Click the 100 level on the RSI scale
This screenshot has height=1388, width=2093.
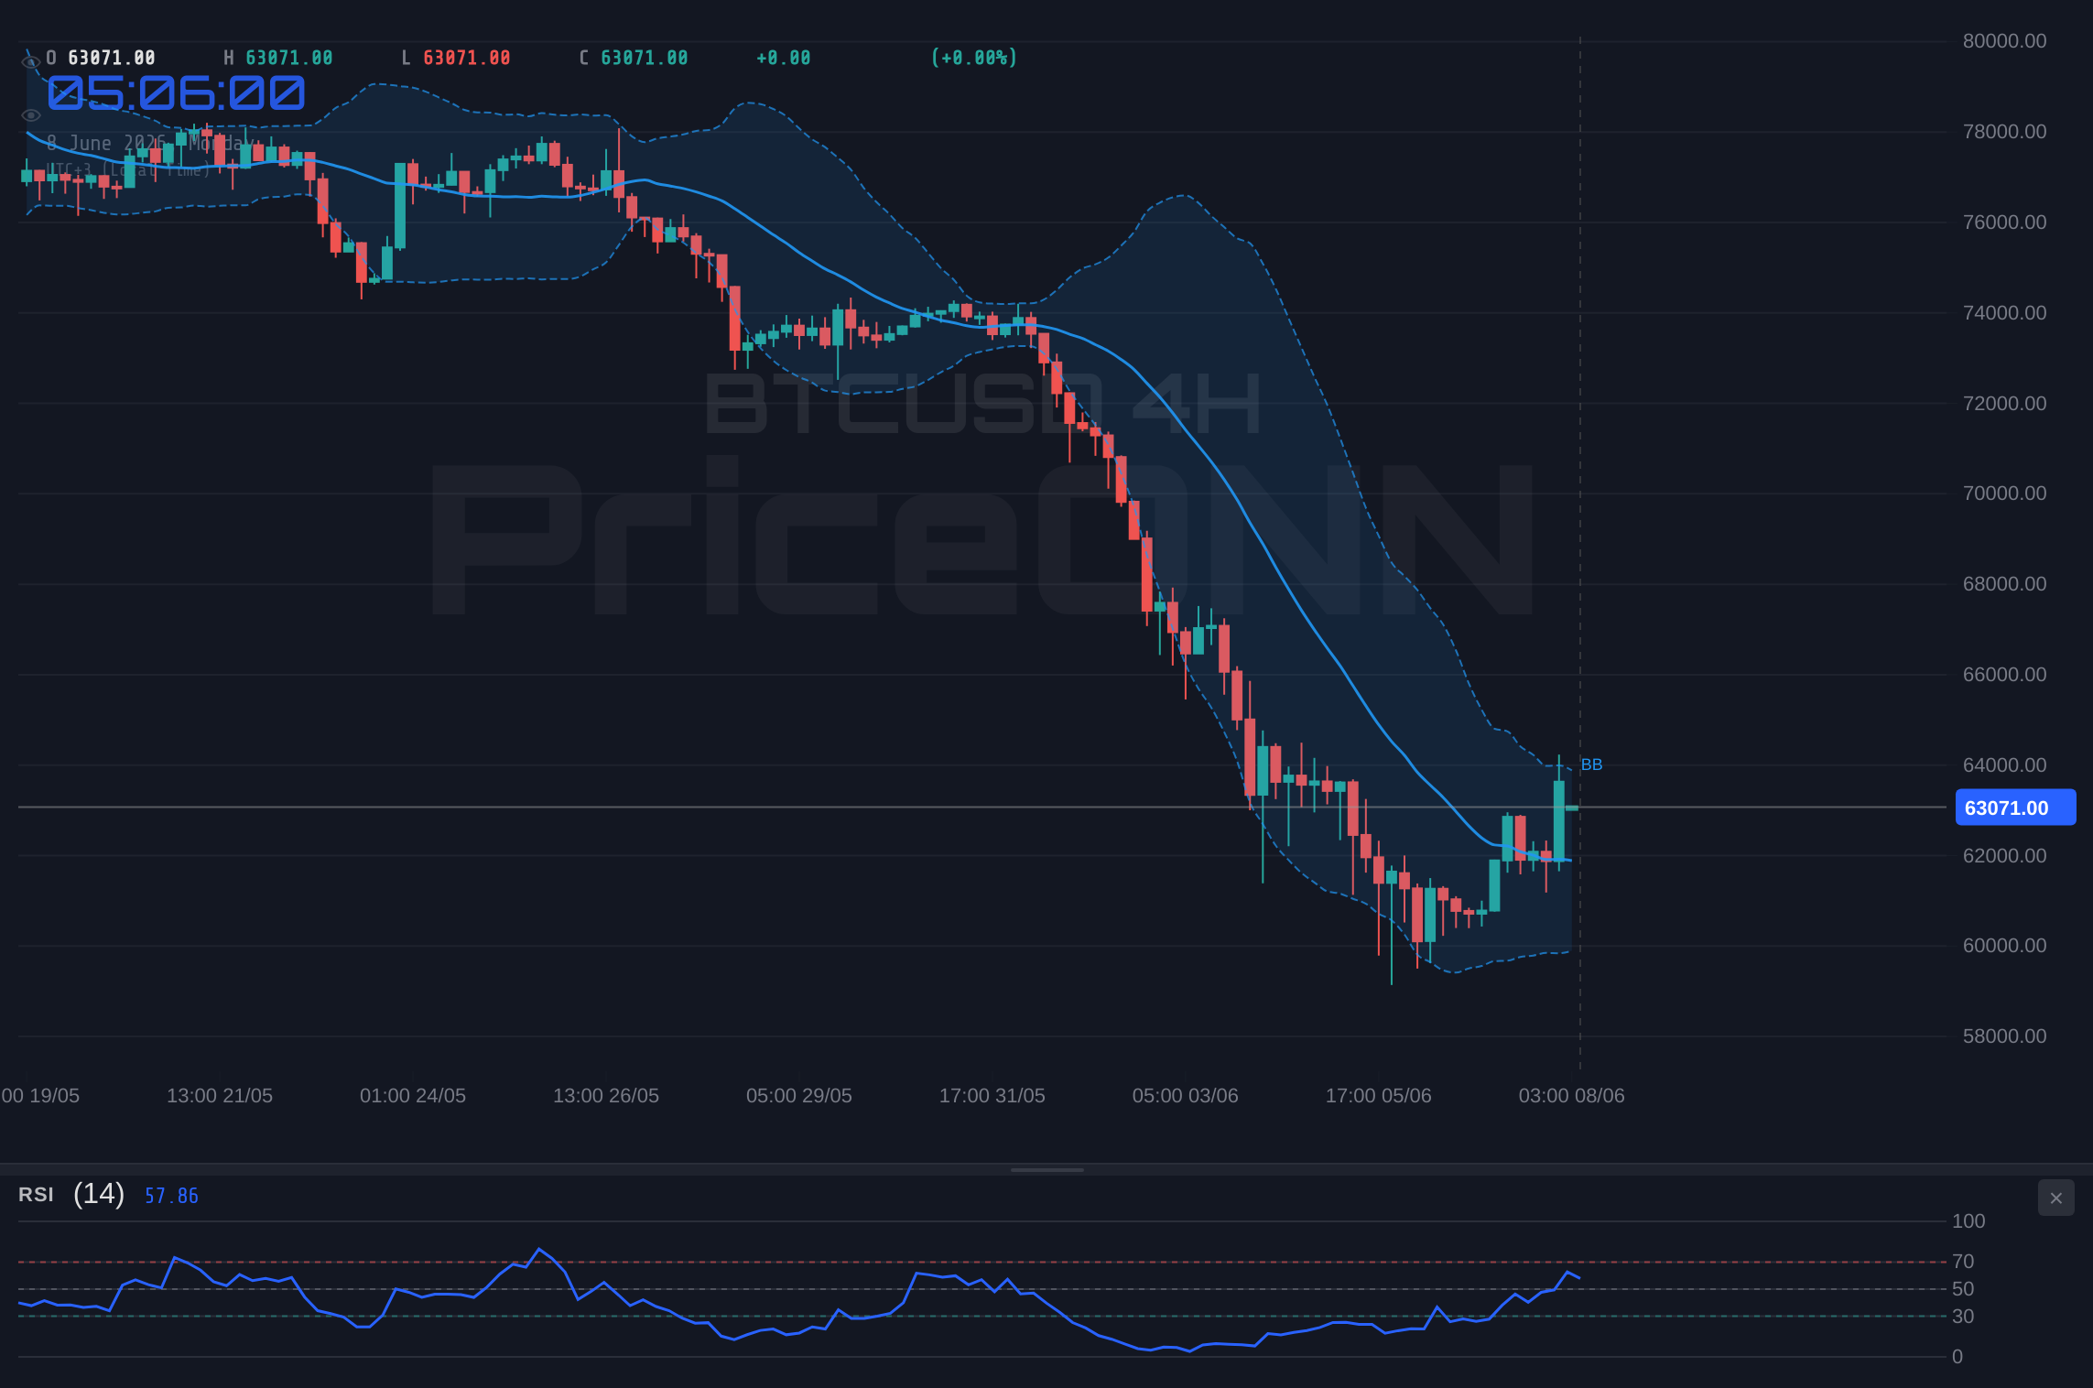[x=1968, y=1221]
